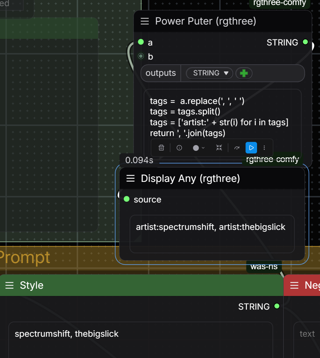Click the Display Any output text box
The height and width of the screenshot is (358, 320).
212,234
